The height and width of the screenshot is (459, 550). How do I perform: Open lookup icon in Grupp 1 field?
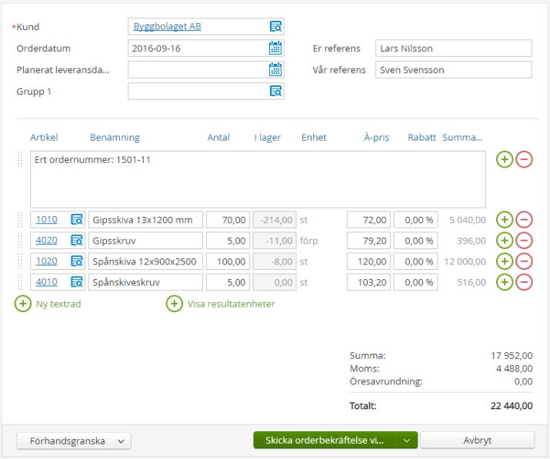275,91
